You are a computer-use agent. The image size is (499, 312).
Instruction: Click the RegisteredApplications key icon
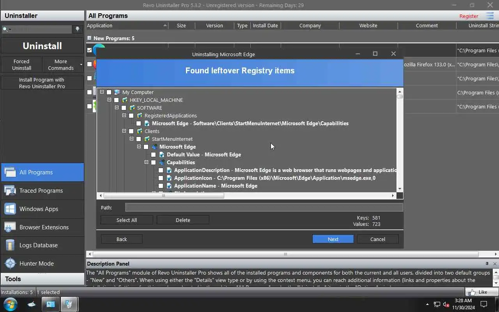(139, 116)
